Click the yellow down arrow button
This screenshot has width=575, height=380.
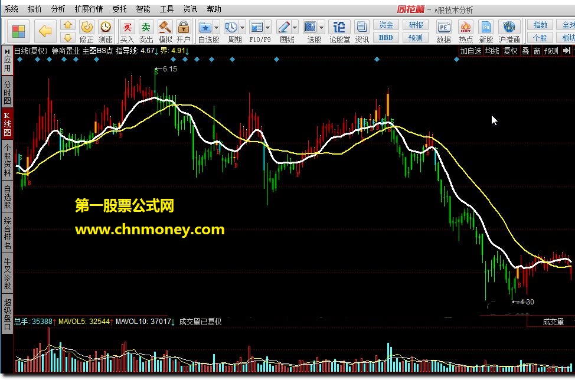tap(68, 37)
